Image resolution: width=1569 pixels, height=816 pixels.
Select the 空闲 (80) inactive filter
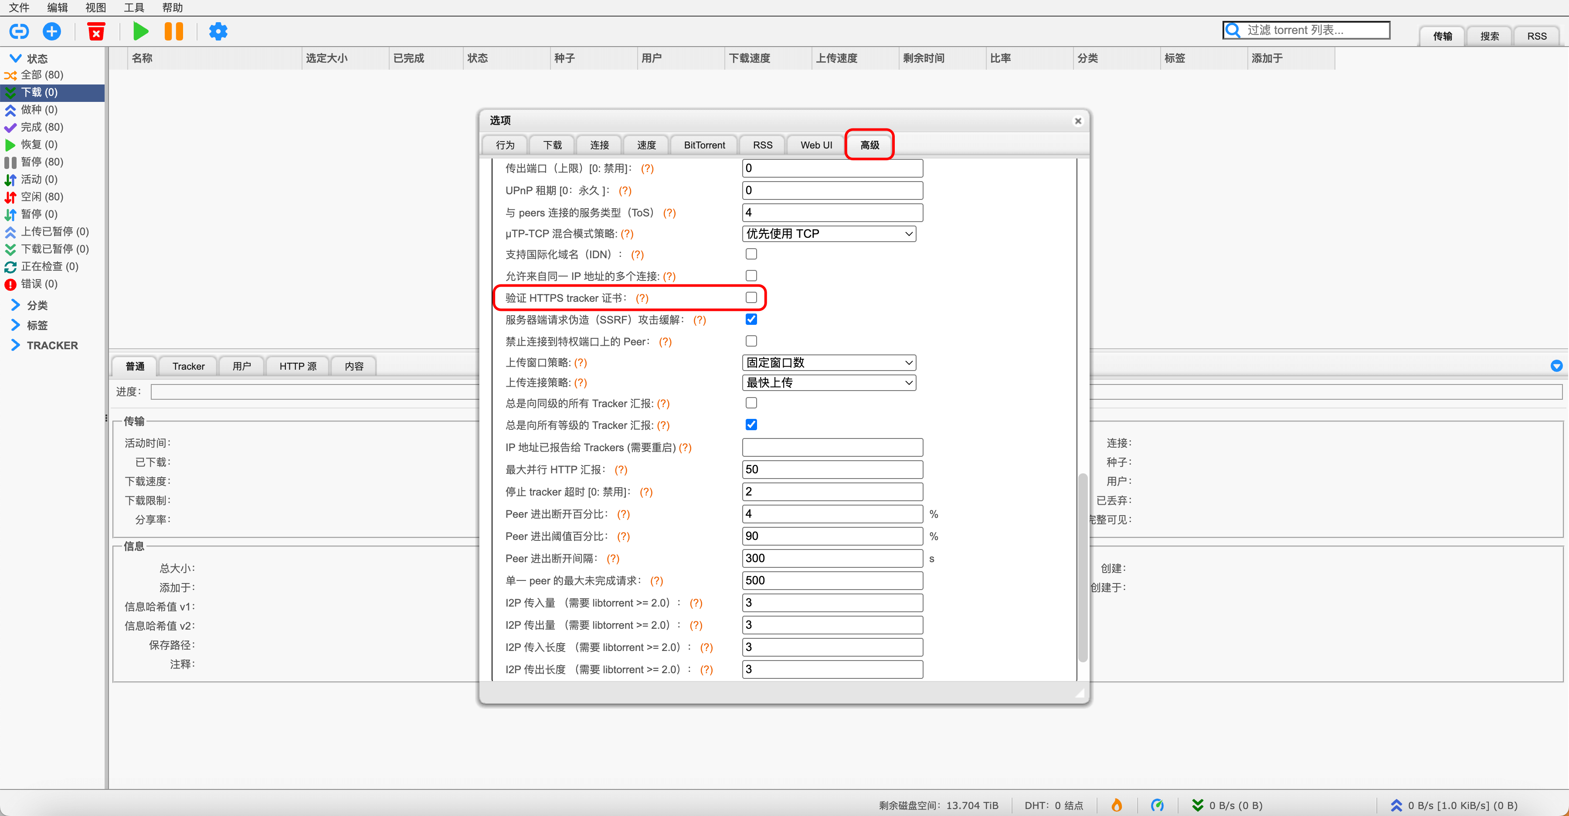click(x=52, y=196)
